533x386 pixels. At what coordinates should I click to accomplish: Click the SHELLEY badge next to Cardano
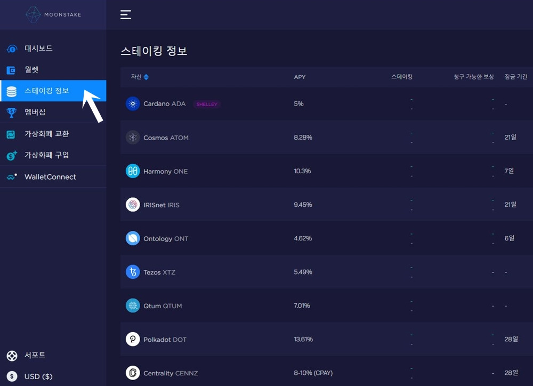tap(207, 104)
